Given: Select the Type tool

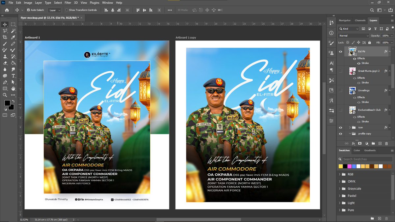Looking at the screenshot, I should (x=13, y=75).
